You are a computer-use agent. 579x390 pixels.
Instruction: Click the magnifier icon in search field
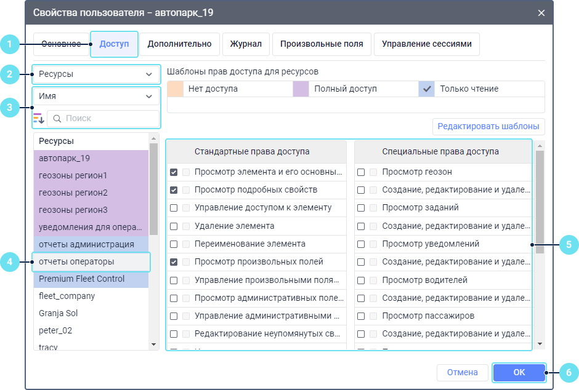click(57, 118)
